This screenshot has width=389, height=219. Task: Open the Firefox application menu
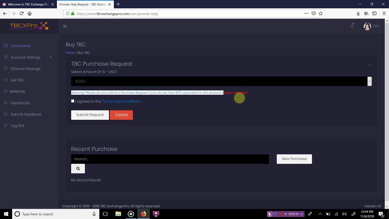coord(384,13)
